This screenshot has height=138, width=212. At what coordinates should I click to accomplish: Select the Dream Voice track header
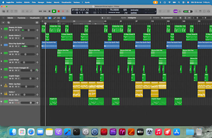click(20, 101)
